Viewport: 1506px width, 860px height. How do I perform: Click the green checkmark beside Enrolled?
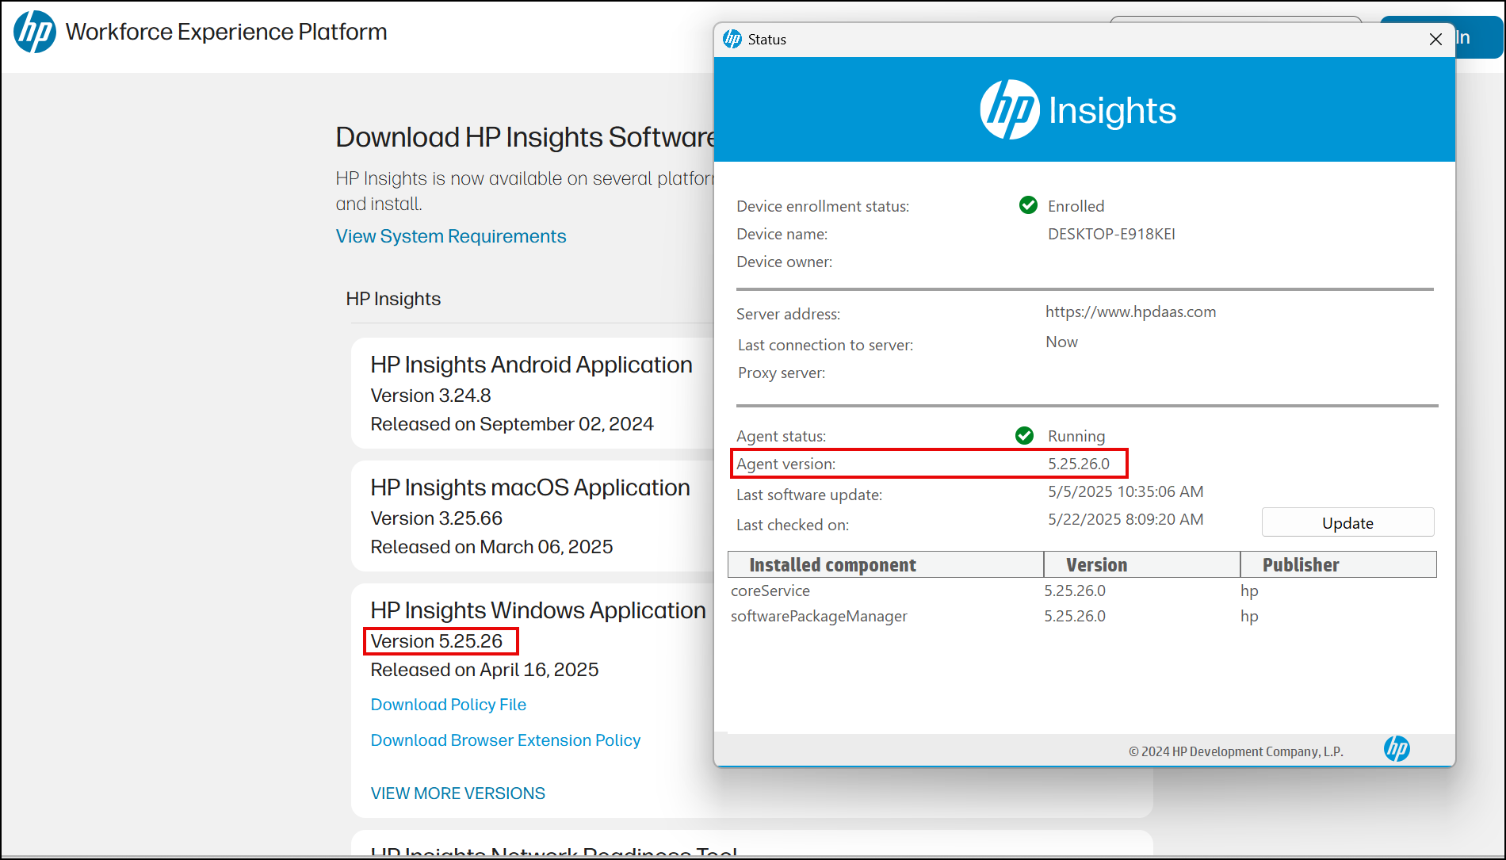1028,205
